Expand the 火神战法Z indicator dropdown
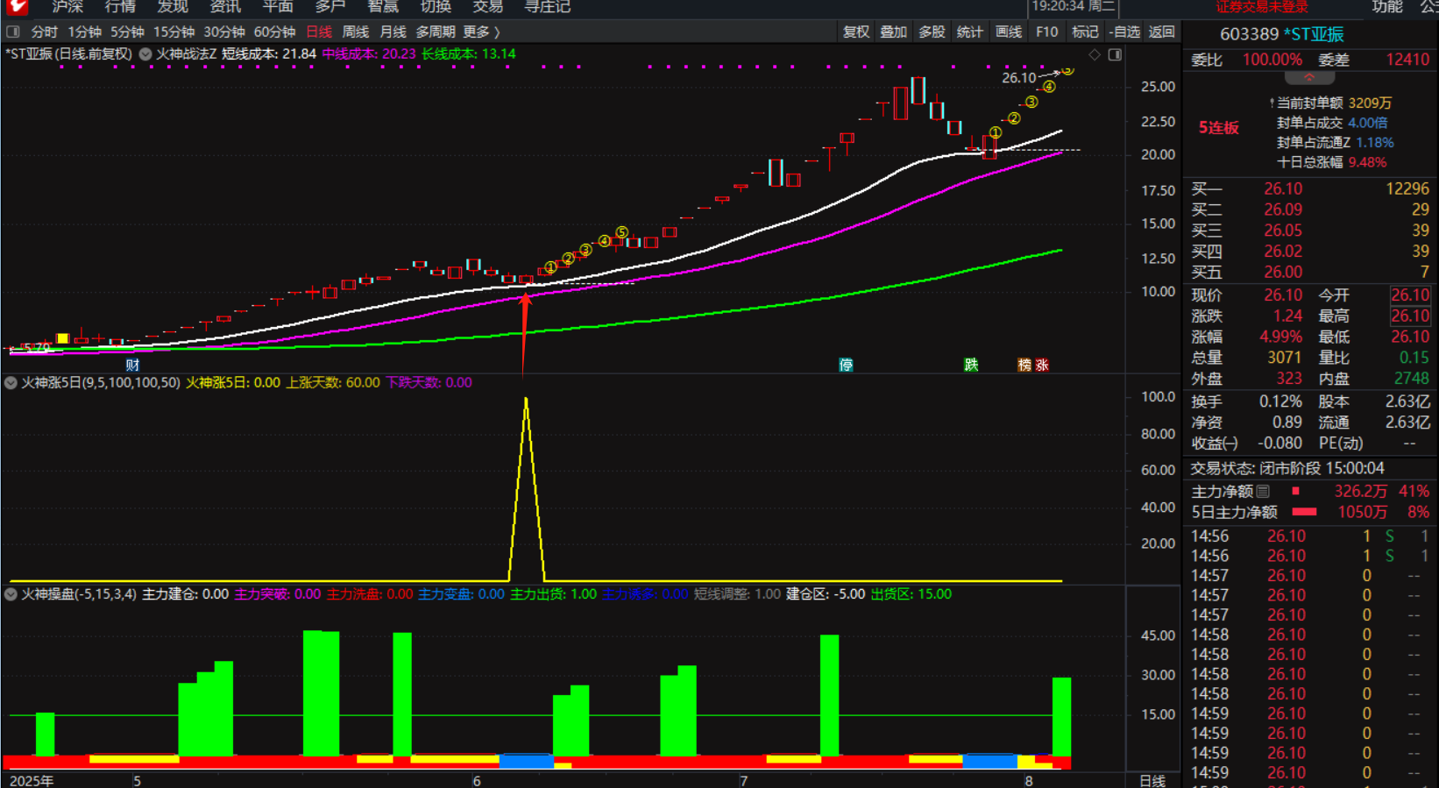 click(145, 54)
